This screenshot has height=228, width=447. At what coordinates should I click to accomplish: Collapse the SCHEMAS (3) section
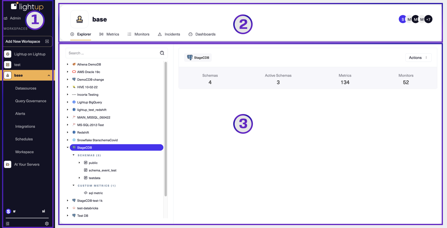click(74, 155)
